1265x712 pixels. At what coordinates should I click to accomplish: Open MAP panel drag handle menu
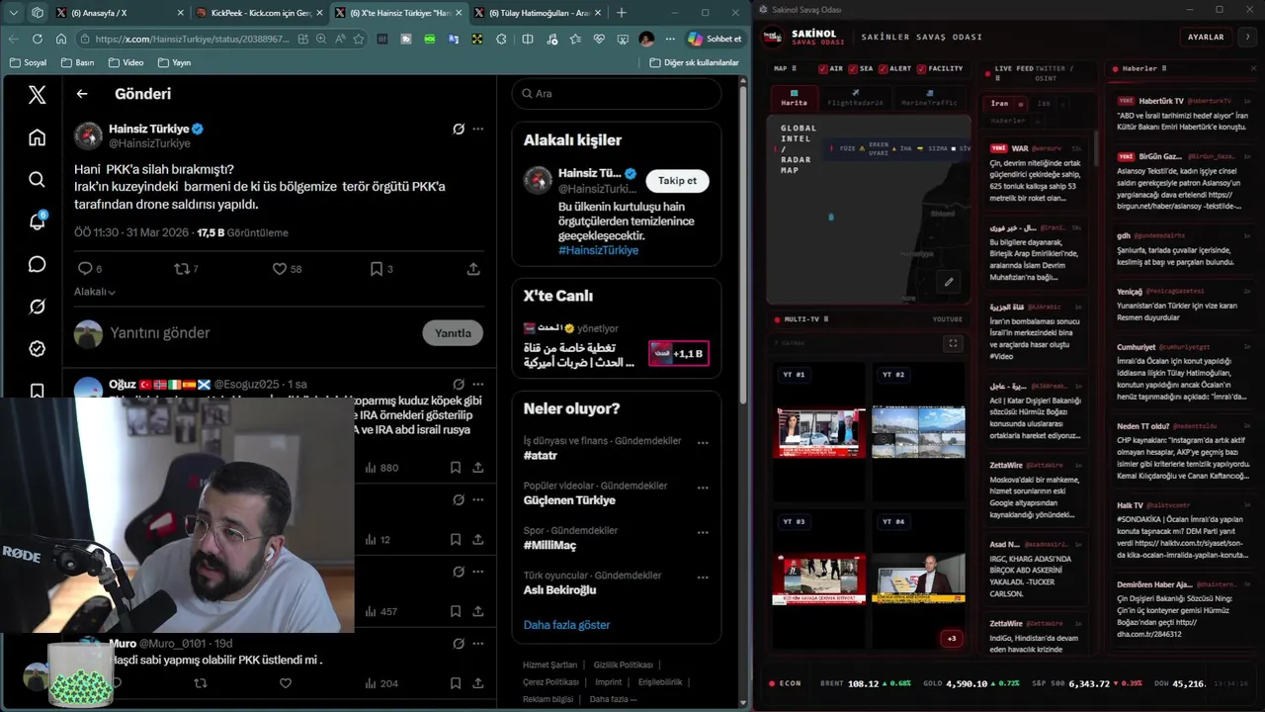tap(795, 69)
